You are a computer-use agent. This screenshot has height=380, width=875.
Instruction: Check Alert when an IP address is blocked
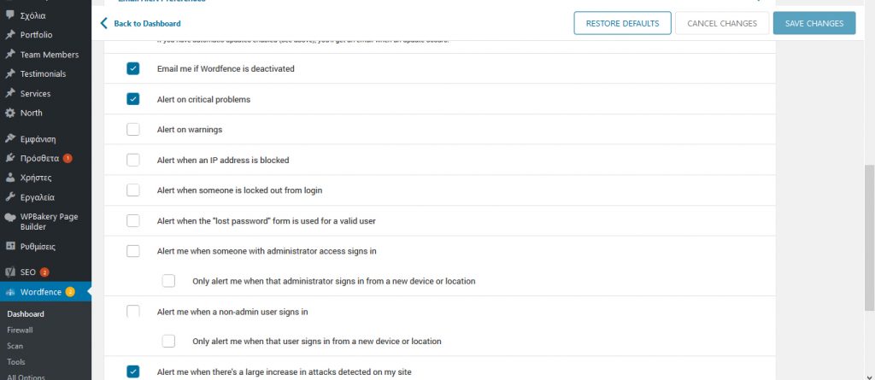[x=132, y=160]
